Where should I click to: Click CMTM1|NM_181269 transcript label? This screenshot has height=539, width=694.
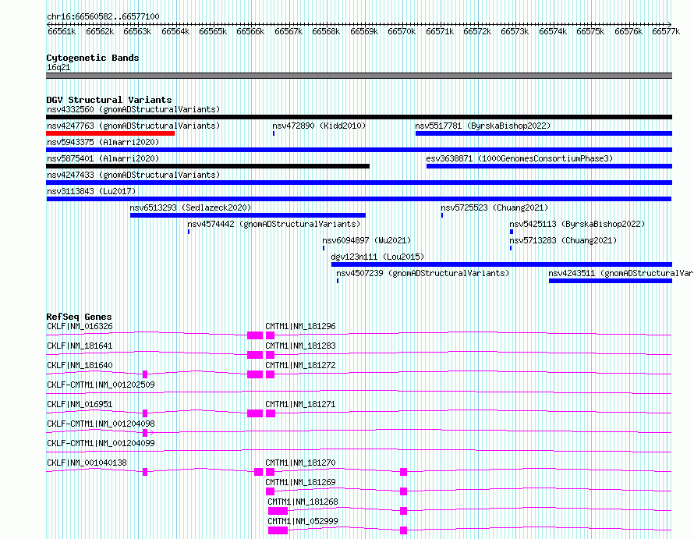click(x=300, y=482)
